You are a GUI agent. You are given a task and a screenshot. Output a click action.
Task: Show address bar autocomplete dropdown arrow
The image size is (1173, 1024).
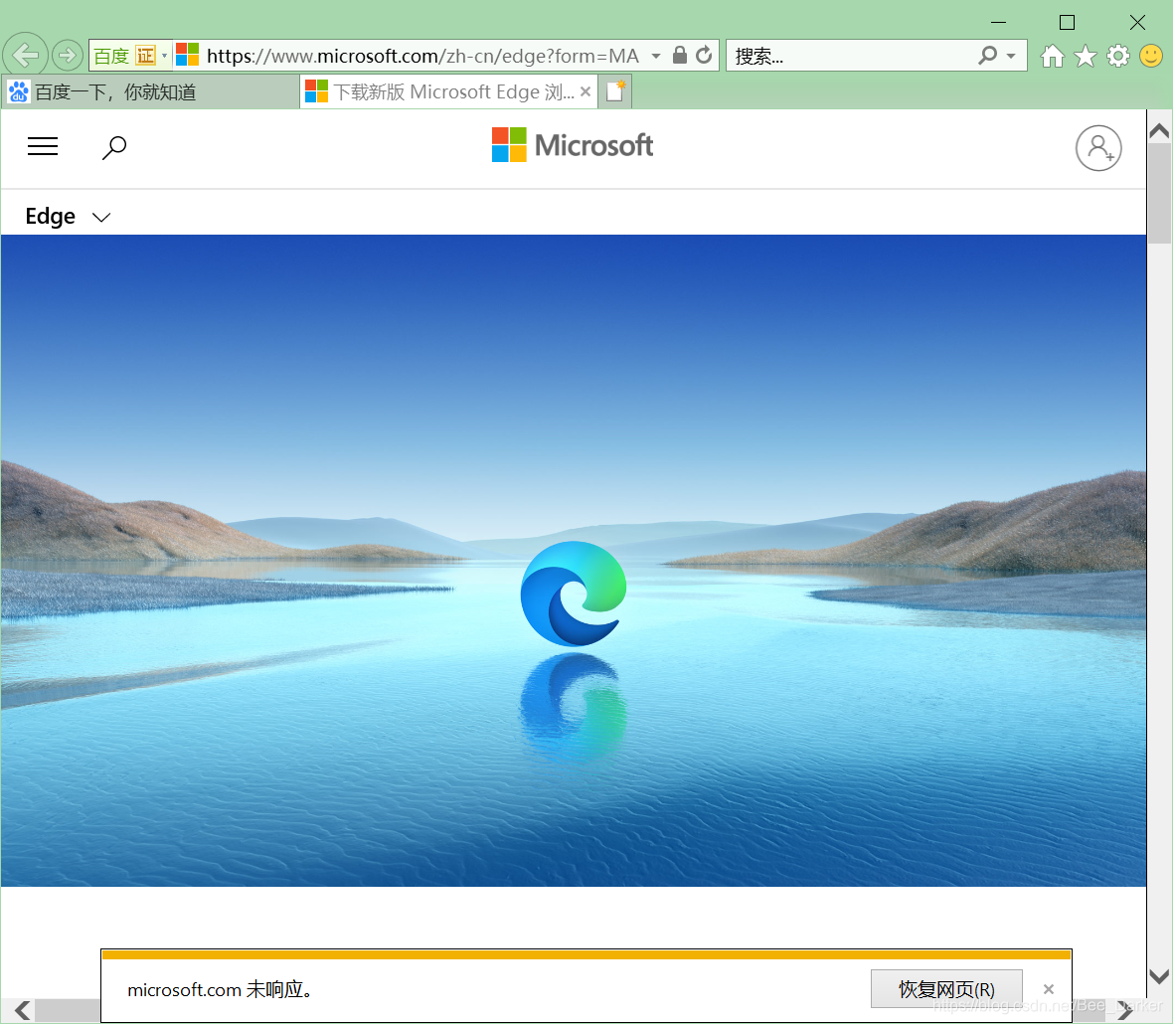(x=656, y=56)
